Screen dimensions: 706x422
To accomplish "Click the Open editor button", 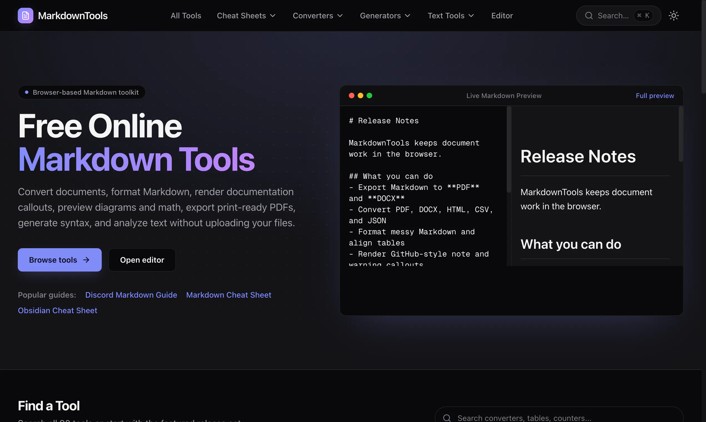I will pyautogui.click(x=142, y=260).
